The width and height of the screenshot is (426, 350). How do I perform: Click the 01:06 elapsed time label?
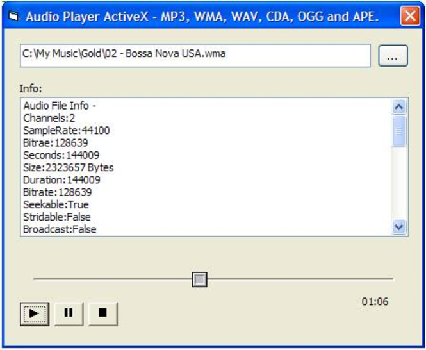click(x=375, y=301)
